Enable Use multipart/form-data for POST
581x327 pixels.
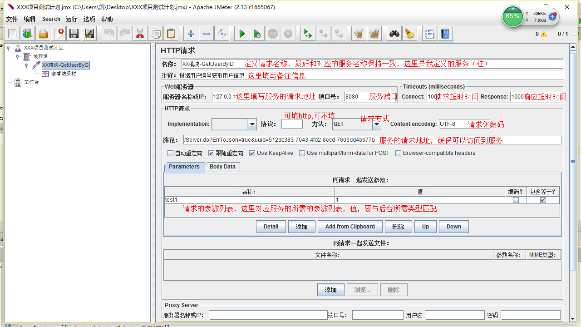click(x=302, y=154)
